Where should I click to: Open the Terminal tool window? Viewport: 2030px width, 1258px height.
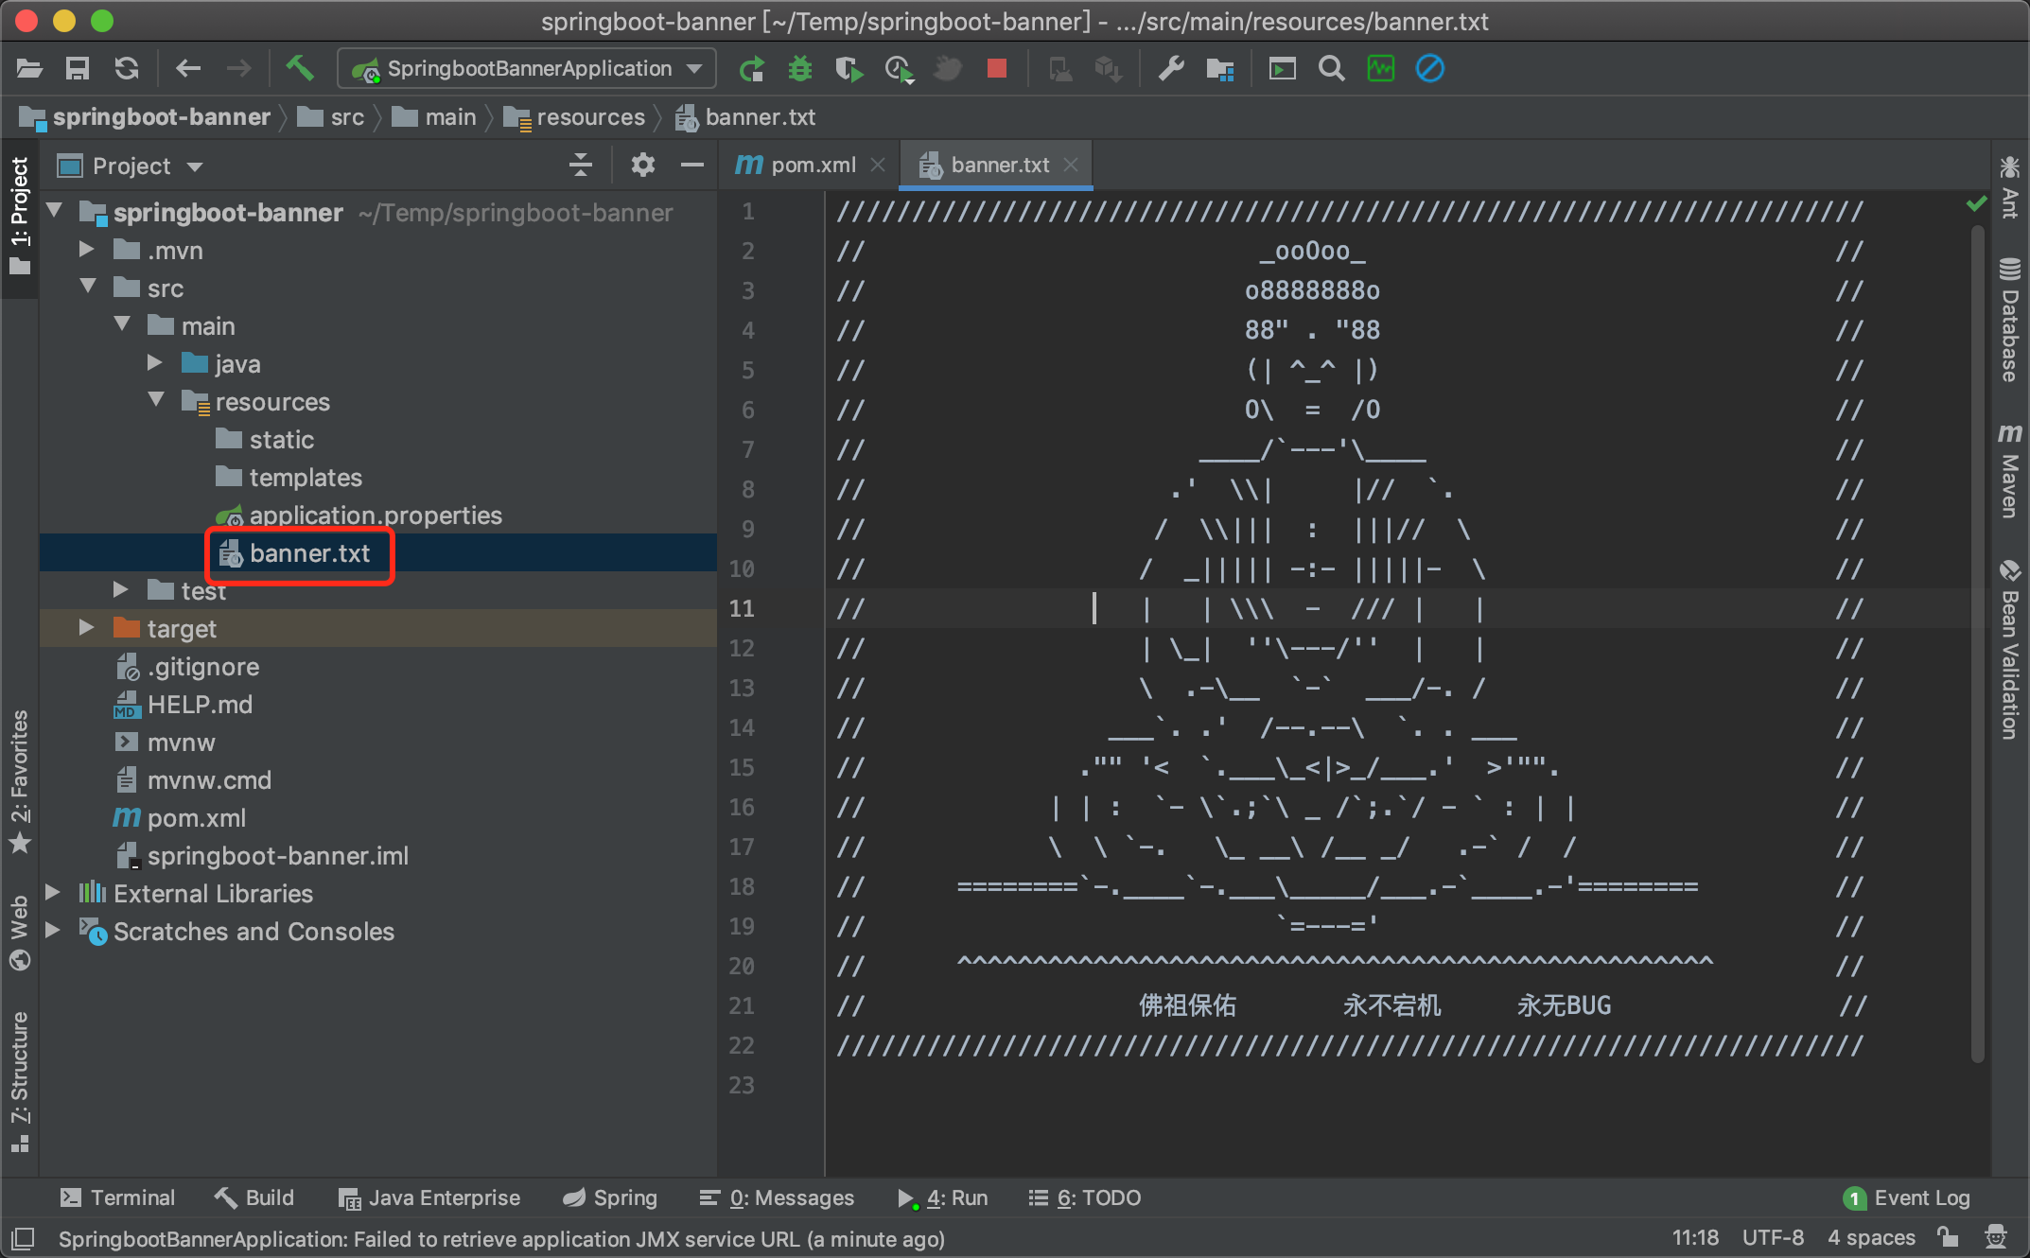coord(117,1198)
